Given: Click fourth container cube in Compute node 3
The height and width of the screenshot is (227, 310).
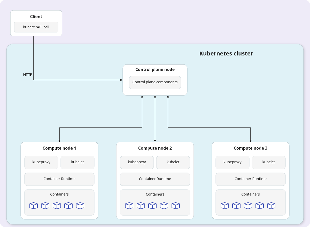Looking at the screenshot, I should tap(260, 206).
